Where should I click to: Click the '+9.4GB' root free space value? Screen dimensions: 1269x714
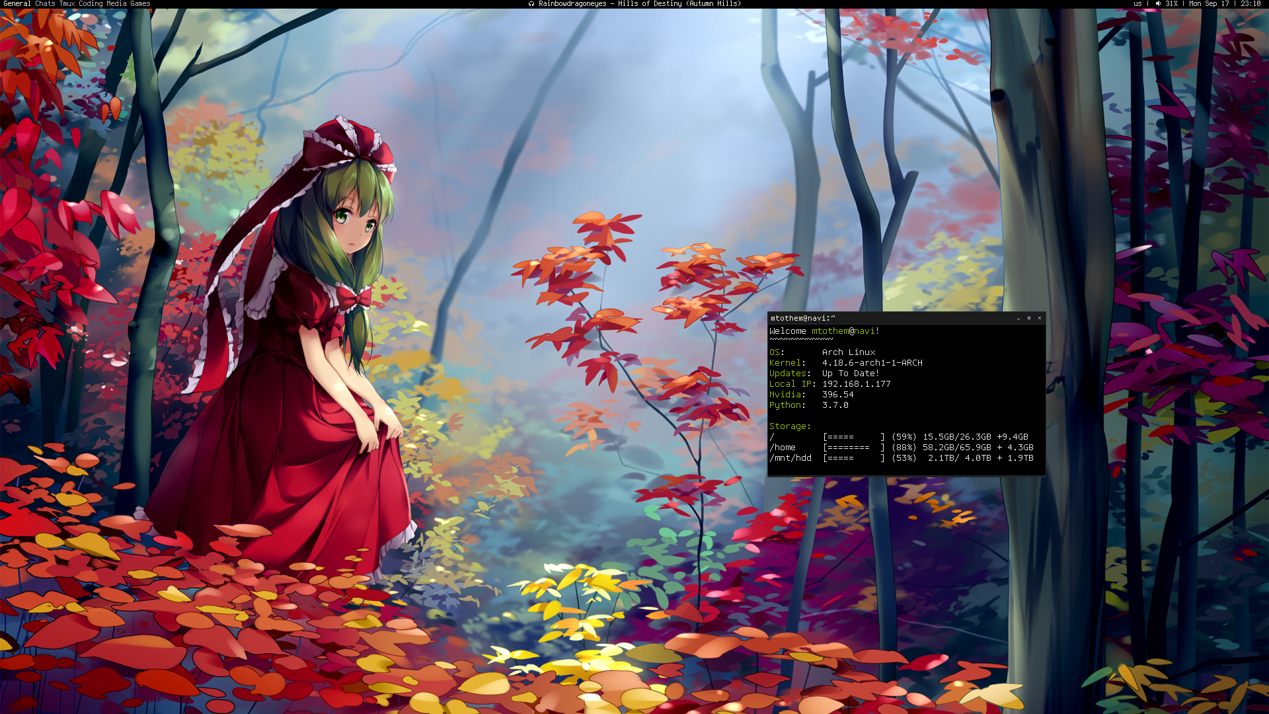pos(1013,437)
